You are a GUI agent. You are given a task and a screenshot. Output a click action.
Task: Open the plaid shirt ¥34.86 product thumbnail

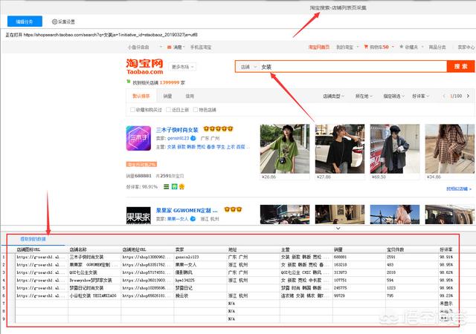point(449,148)
